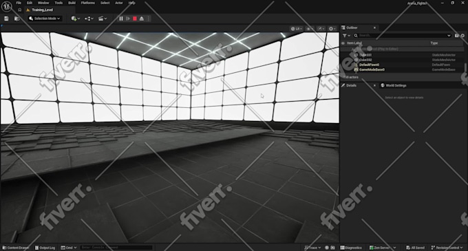
Task: Open the Lit view mode dropdown
Action: click(297, 29)
